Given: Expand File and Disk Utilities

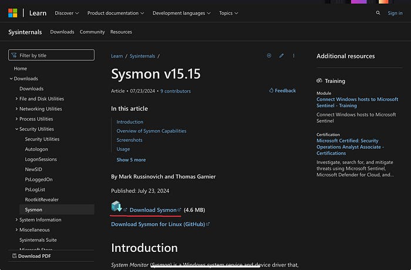Looking at the screenshot, I should click(16, 98).
